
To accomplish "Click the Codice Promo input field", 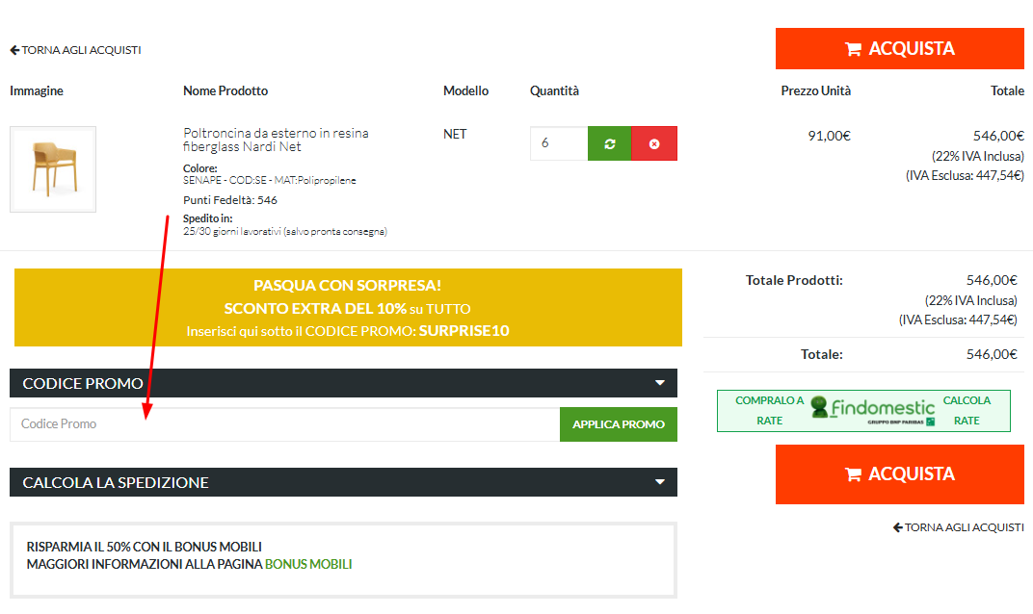I will 284,424.
